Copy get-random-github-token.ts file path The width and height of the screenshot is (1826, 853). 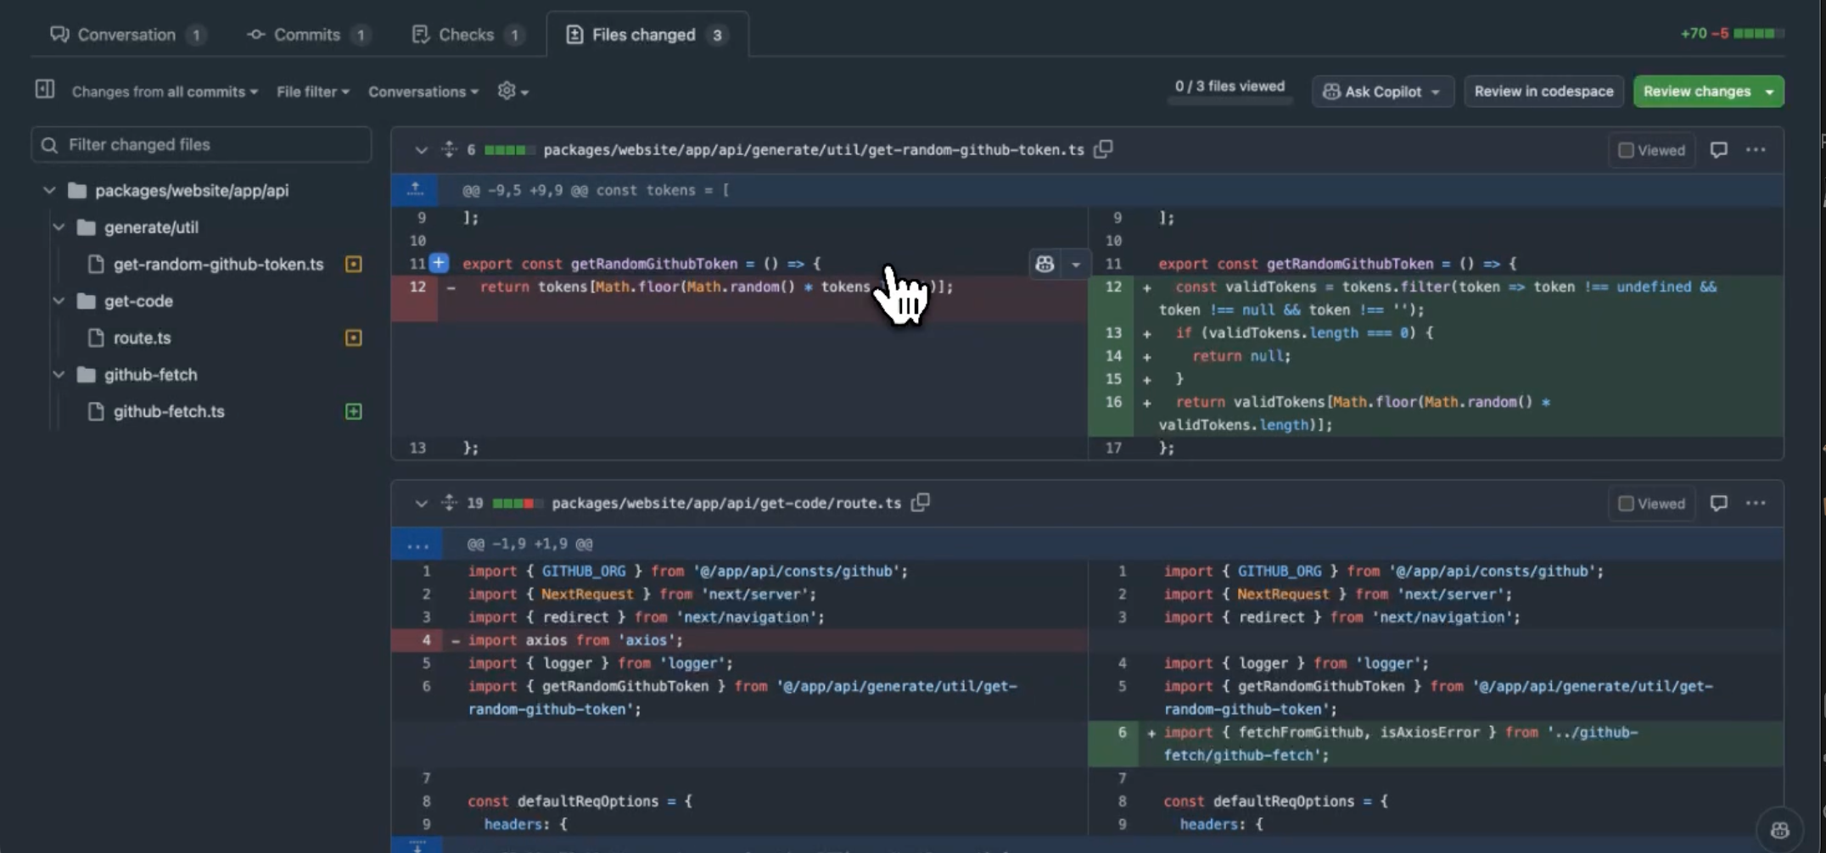(1103, 149)
